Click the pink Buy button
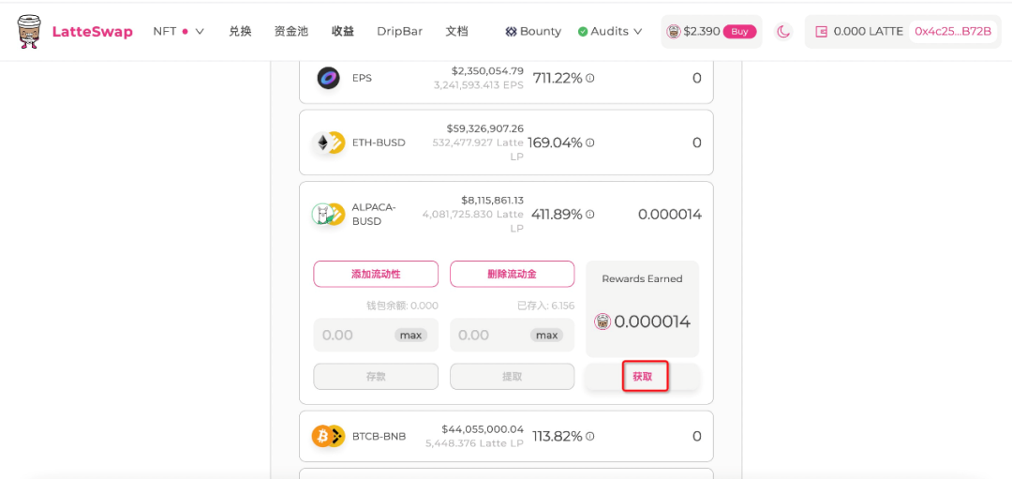 click(x=739, y=31)
